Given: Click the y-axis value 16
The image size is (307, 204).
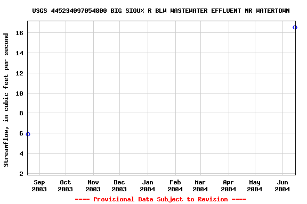Looking at the screenshot, I should pyautogui.click(x=19, y=33).
